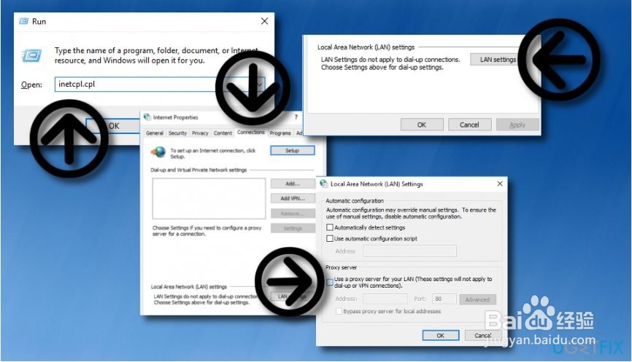Screen dimensions: 632x362
Task: Click the LAN Settings dialog title icon
Action: (x=323, y=184)
